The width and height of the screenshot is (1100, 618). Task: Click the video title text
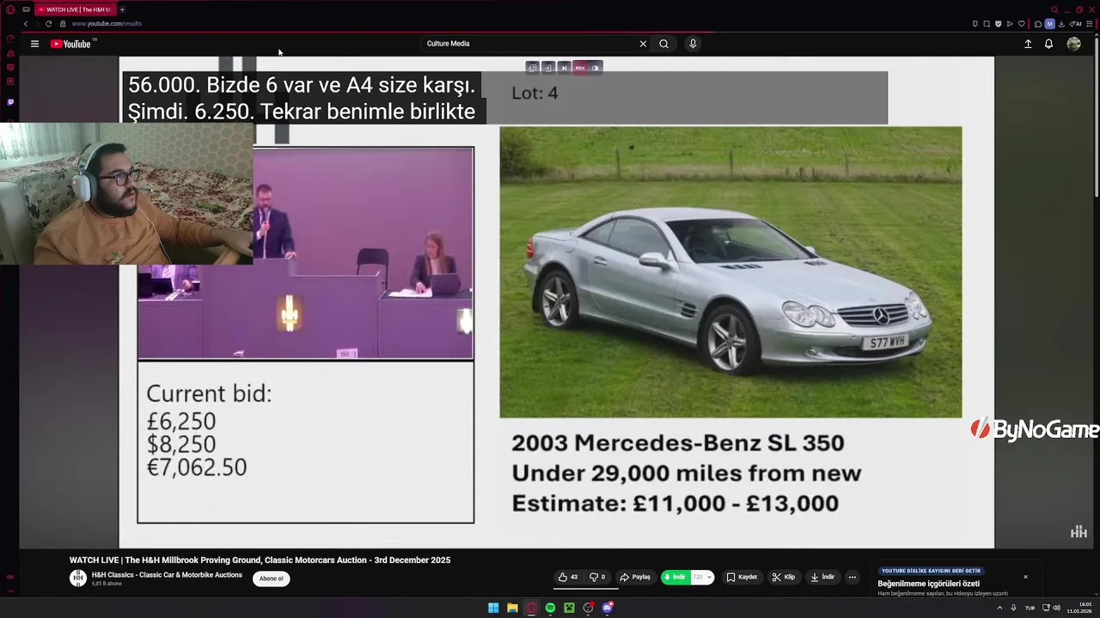click(260, 560)
